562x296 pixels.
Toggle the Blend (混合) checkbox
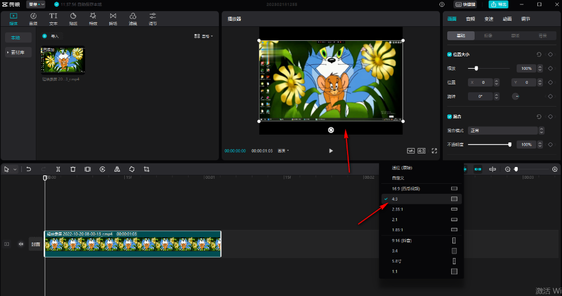pos(449,117)
